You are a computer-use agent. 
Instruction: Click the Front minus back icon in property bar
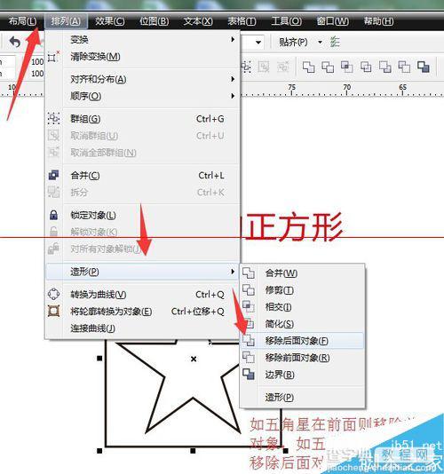pyautogui.click(x=385, y=67)
